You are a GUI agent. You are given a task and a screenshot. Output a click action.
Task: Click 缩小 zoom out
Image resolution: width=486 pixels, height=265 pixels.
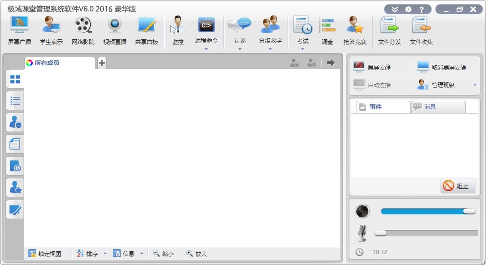(163, 254)
